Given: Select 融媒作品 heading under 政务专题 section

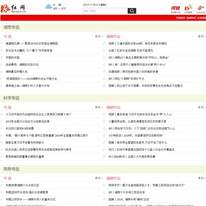Looking at the screenshot, I should [113, 179].
